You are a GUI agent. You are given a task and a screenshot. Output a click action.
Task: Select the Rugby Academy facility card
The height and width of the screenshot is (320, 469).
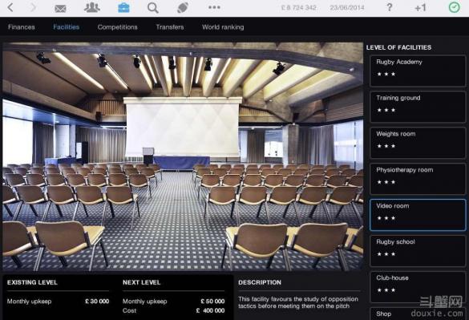(418, 71)
